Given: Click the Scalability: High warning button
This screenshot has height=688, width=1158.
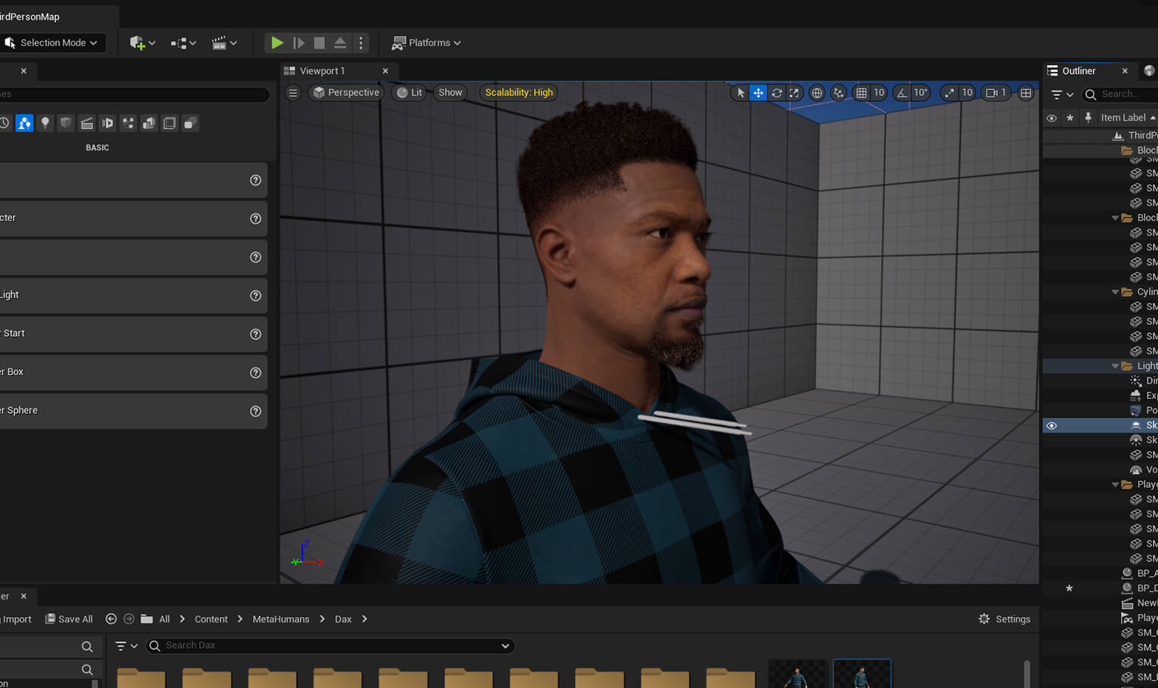Looking at the screenshot, I should pyautogui.click(x=519, y=93).
